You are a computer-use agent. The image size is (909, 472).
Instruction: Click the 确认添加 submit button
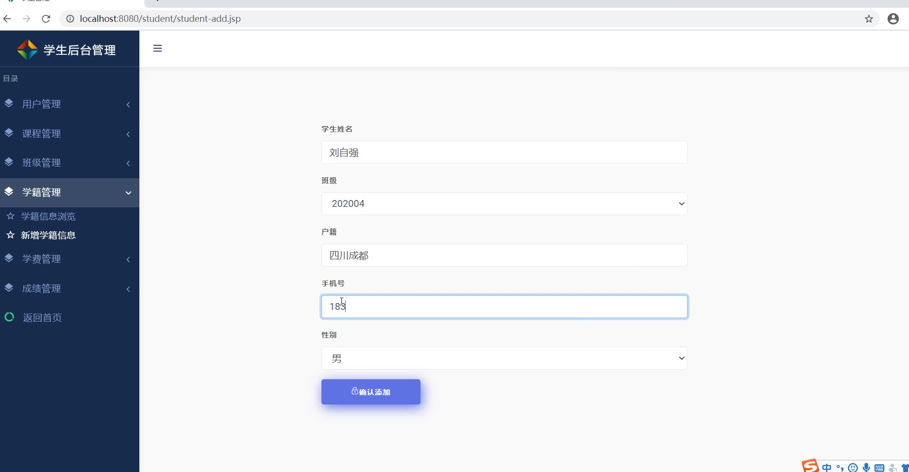click(x=371, y=392)
